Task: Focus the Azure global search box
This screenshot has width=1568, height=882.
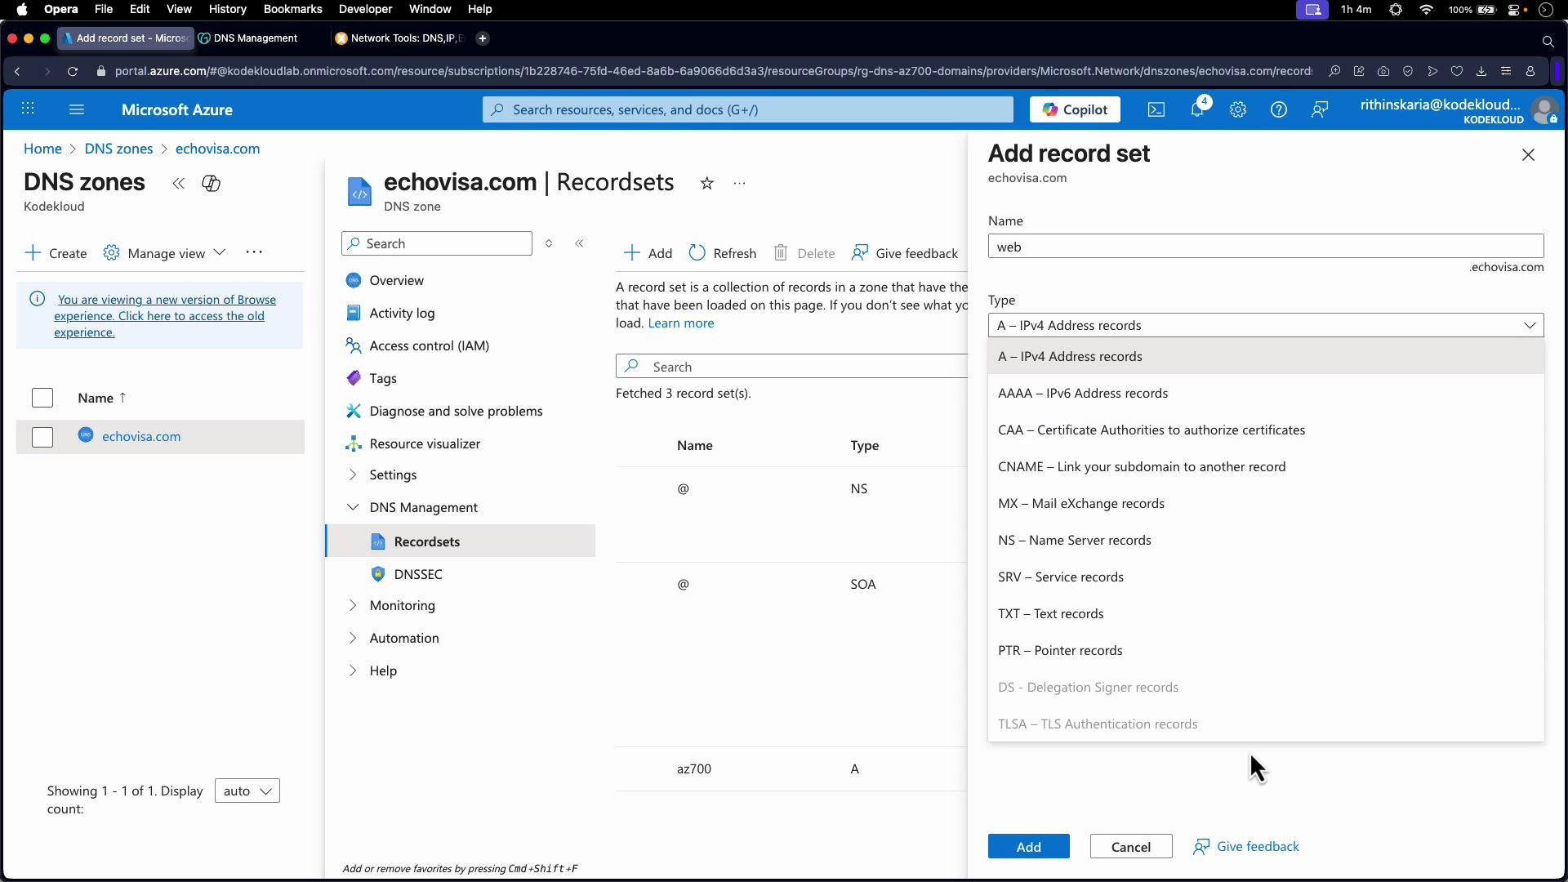Action: point(747,109)
